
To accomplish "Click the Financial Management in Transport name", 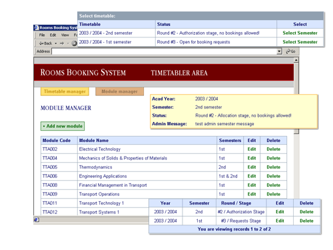I will click(113, 185).
